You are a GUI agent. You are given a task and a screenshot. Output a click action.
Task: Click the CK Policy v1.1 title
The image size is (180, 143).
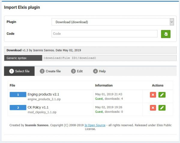tap(38, 107)
